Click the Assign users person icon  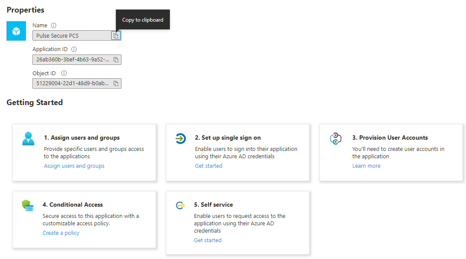pos(28,139)
